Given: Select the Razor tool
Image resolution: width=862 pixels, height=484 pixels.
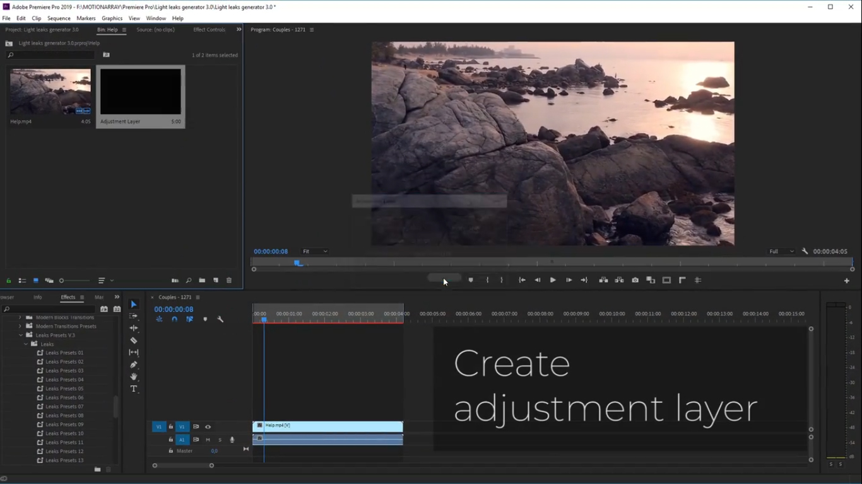Looking at the screenshot, I should [133, 340].
